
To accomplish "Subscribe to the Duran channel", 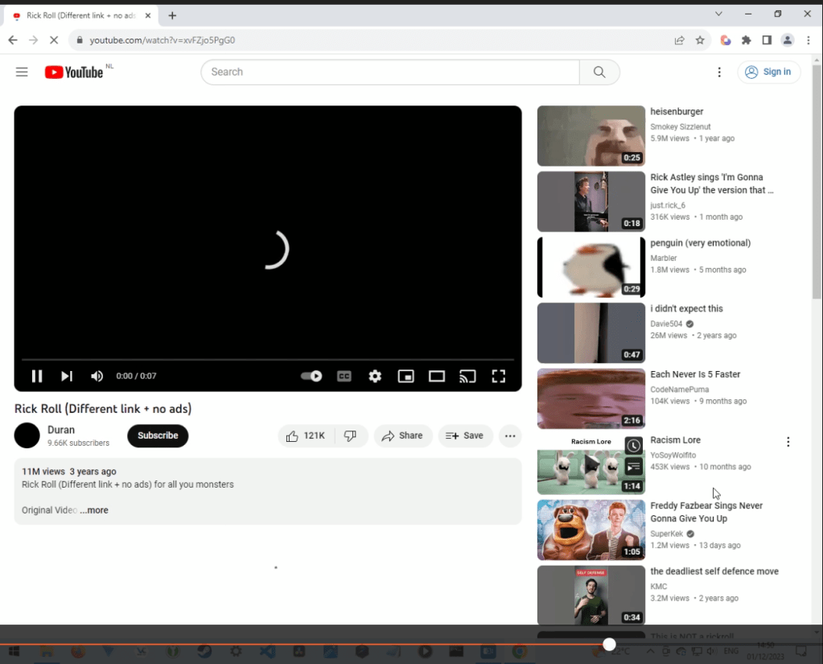I will [x=158, y=435].
